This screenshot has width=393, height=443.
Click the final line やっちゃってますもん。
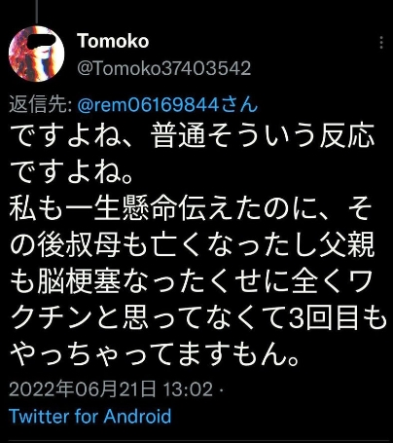[x=154, y=355]
